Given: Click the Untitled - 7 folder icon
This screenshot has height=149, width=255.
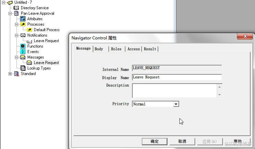Looking at the screenshot, I should click(x=10, y=2).
